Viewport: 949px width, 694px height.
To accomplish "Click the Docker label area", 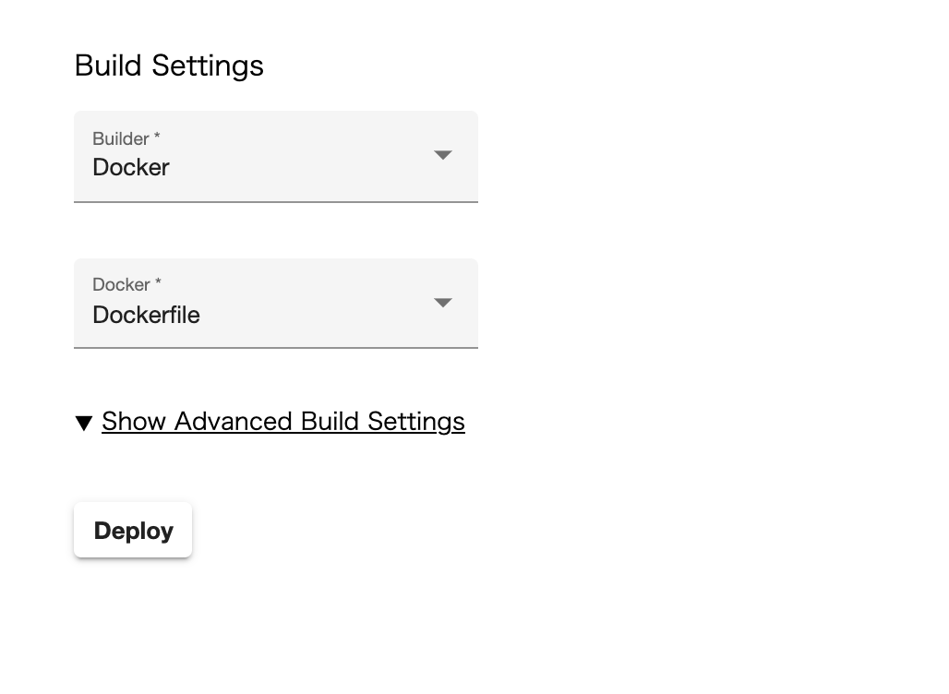I will [126, 285].
